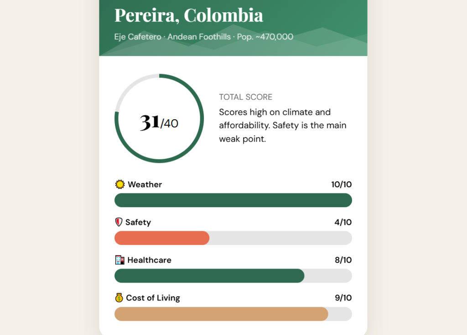Click the score summary description text
The height and width of the screenshot is (335, 467).
[282, 125]
